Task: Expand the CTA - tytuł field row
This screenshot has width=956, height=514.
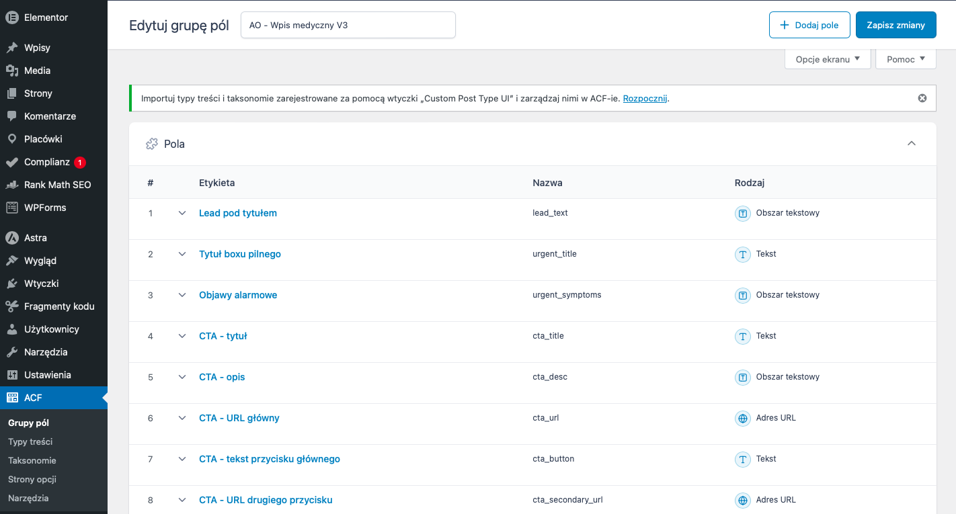Action: (x=182, y=336)
